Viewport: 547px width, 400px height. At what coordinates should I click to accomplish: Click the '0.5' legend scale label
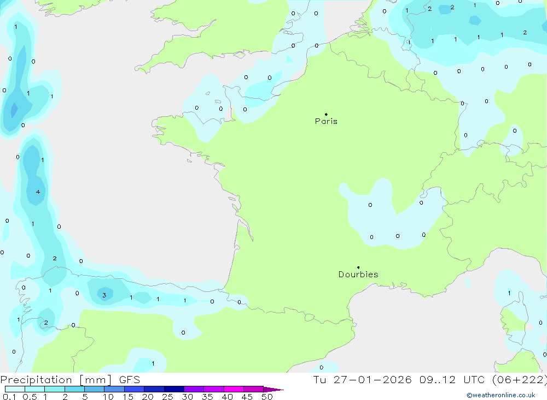pyautogui.click(x=30, y=397)
